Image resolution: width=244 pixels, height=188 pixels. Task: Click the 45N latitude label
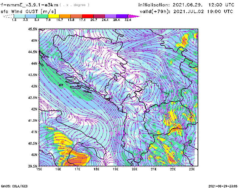34,40
